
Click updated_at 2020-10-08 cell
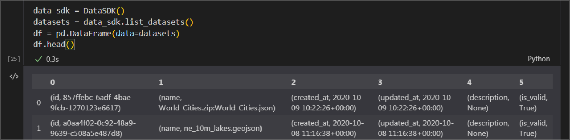point(416,128)
